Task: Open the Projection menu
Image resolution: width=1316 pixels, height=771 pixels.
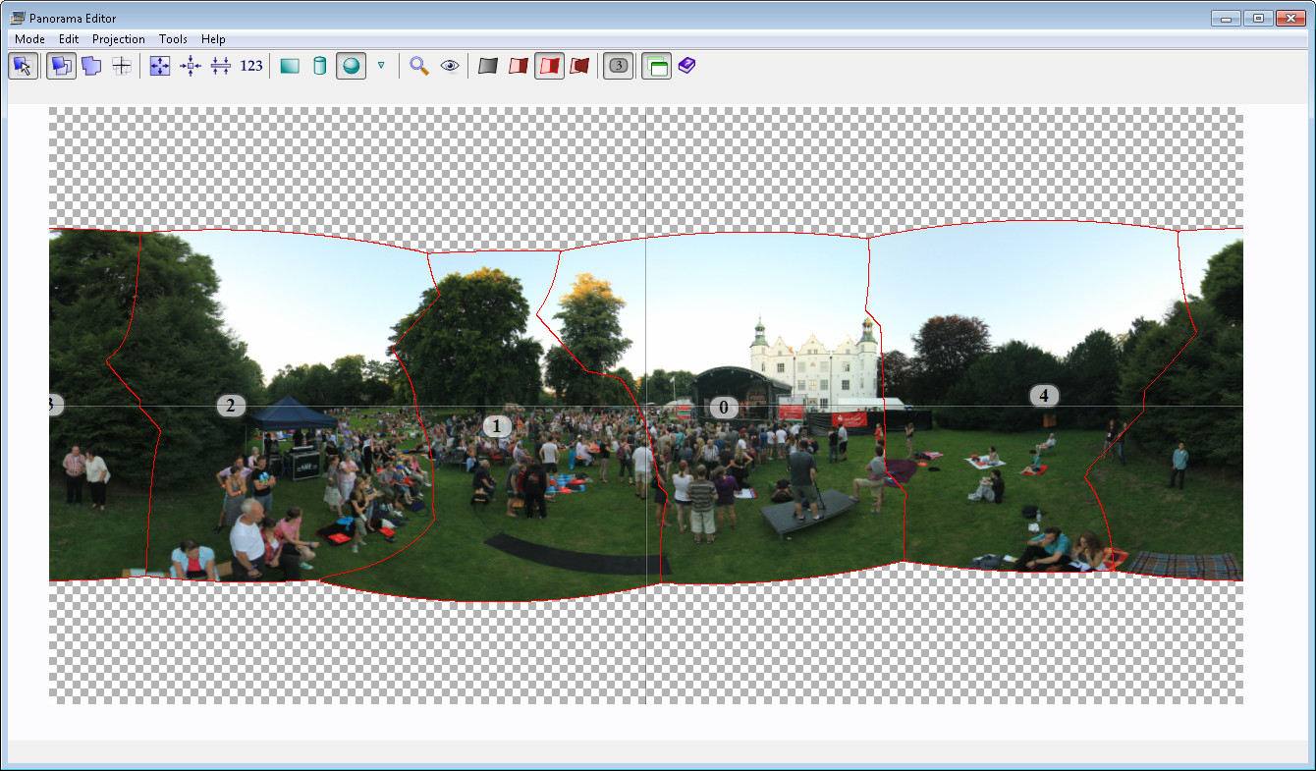Action: pos(118,39)
